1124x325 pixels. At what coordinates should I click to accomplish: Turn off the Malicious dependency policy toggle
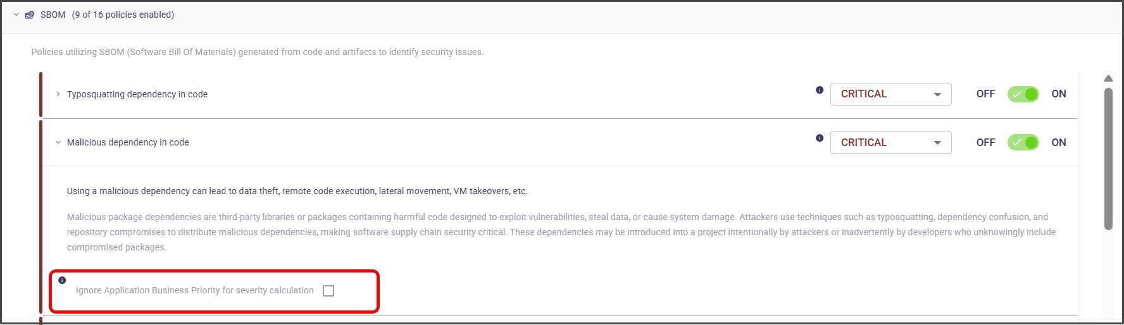click(x=1023, y=142)
